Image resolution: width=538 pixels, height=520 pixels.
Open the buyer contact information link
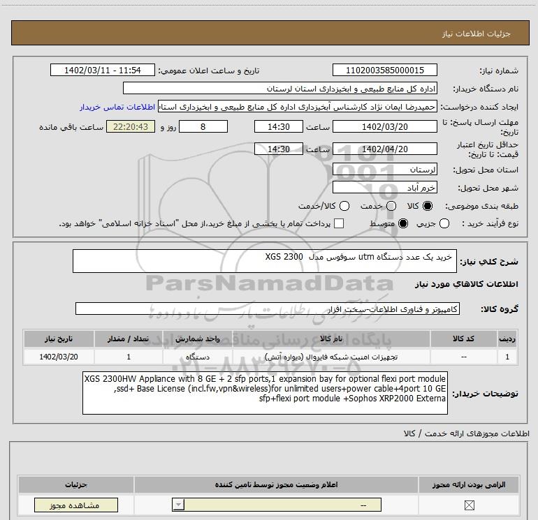tap(117, 107)
